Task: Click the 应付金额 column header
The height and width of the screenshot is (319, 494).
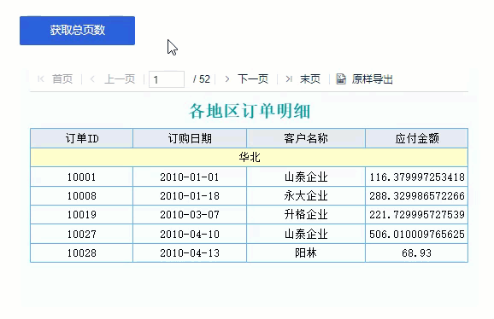Action: [417, 138]
